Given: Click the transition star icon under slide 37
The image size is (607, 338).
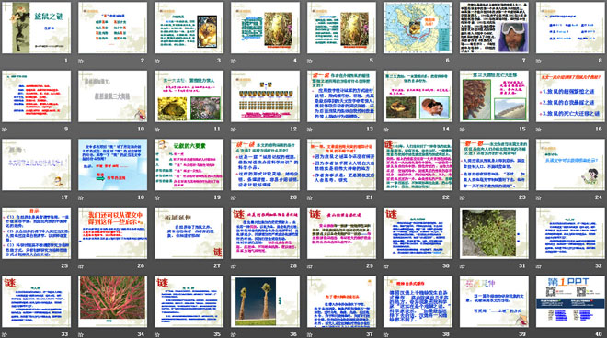Looking at the screenshot, I should [x=310, y=335].
